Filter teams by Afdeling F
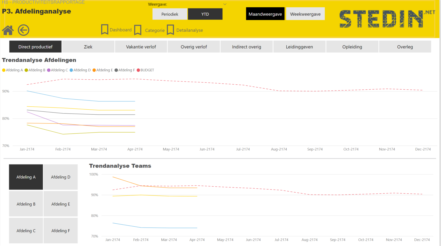The width and height of the screenshot is (441, 246). pos(61,231)
